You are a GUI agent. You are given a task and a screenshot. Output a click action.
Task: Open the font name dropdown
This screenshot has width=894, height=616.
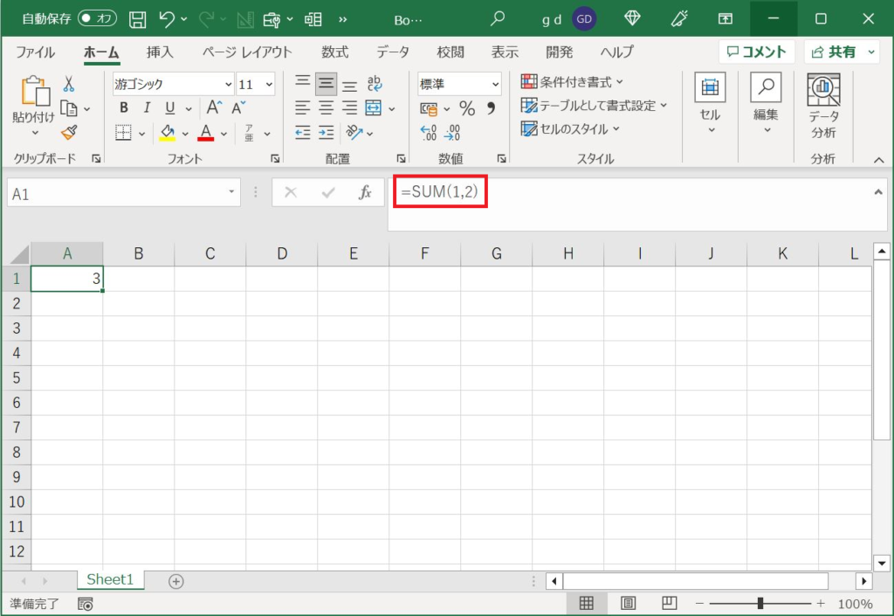click(x=229, y=85)
